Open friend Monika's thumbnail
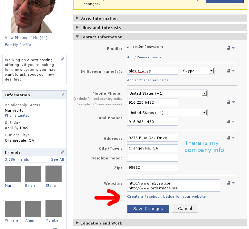Screen dimensions: 249x229 (54, 208)
